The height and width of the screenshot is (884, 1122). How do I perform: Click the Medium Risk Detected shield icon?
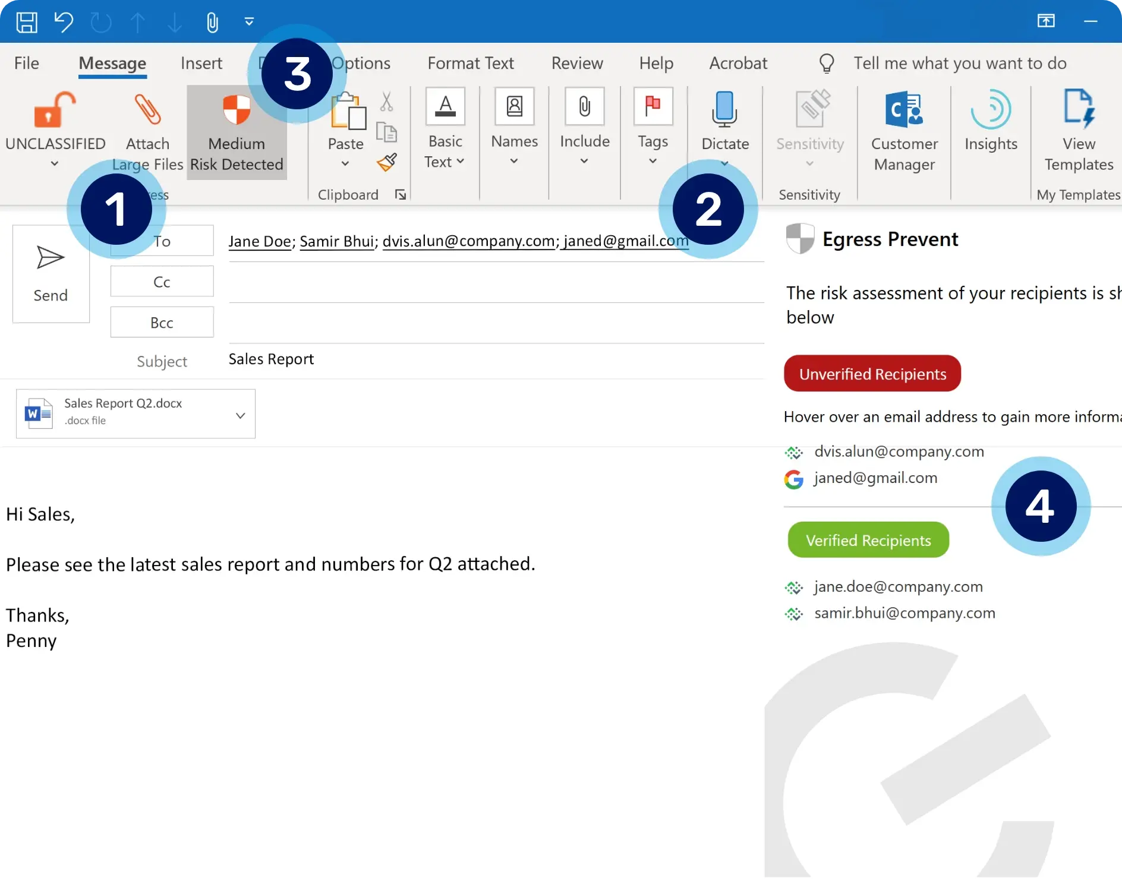[x=237, y=110]
